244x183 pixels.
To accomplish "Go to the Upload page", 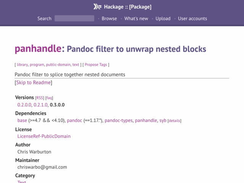I will pos(163,19).
